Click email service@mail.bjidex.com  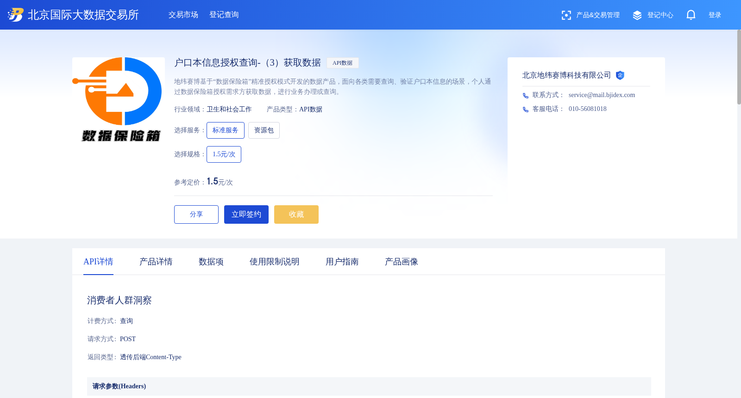(x=602, y=95)
